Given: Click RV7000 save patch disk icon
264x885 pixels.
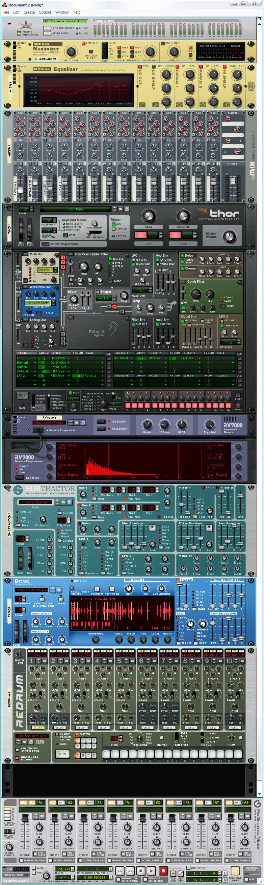Looking at the screenshot, I should [x=82, y=422].
